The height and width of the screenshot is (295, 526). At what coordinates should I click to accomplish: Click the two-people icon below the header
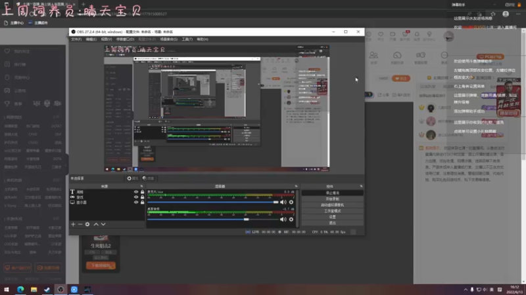[373, 55]
